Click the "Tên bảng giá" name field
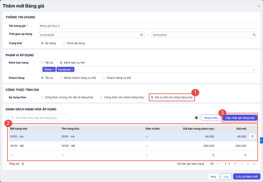This screenshot has width=263, height=182. (147, 26)
